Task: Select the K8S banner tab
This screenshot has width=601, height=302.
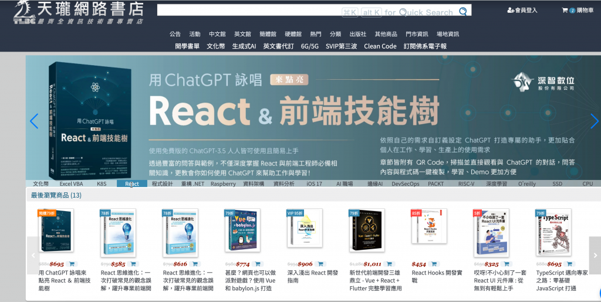Action: [102, 184]
